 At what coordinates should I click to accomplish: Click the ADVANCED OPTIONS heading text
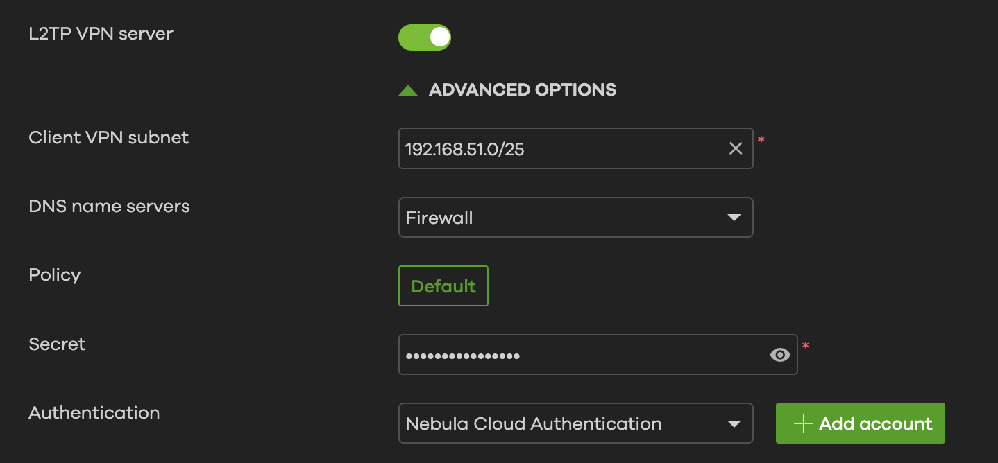pos(523,90)
